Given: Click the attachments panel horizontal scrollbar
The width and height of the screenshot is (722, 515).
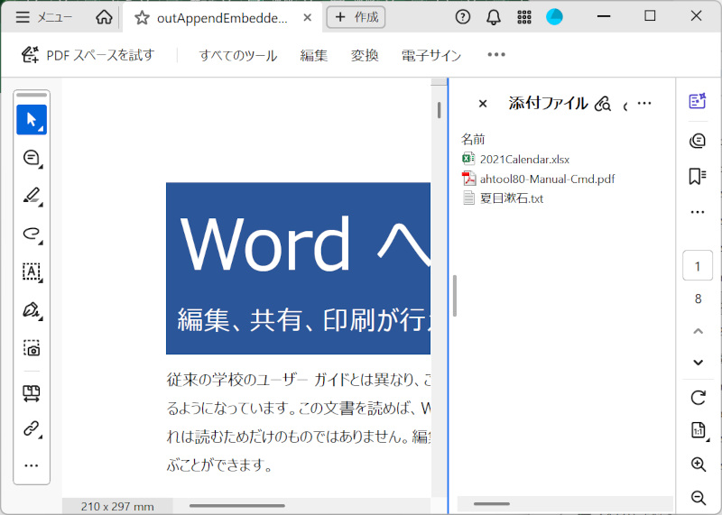Looking at the screenshot, I should 492,504.
